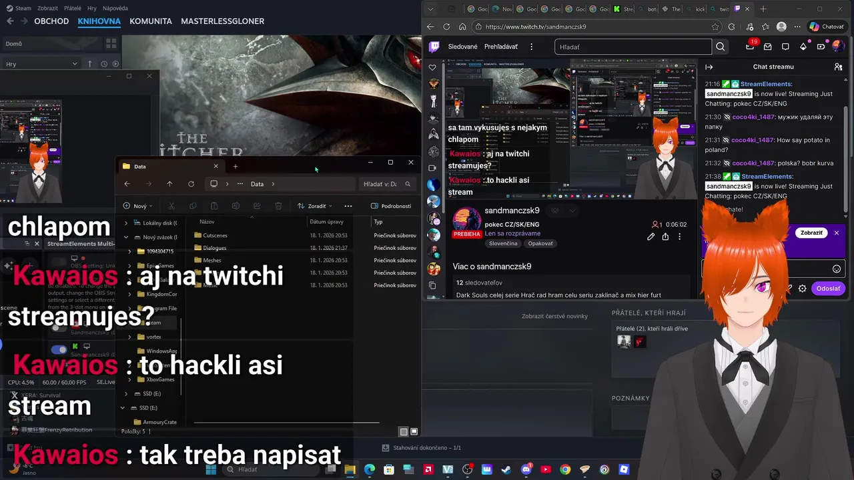Image resolution: width=854 pixels, height=480 pixels.
Task: Open Twitch Prehľadávať link
Action: [x=500, y=47]
